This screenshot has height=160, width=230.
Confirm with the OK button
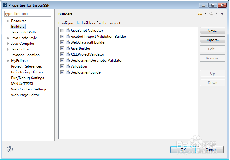pyautogui.click(x=183, y=149)
